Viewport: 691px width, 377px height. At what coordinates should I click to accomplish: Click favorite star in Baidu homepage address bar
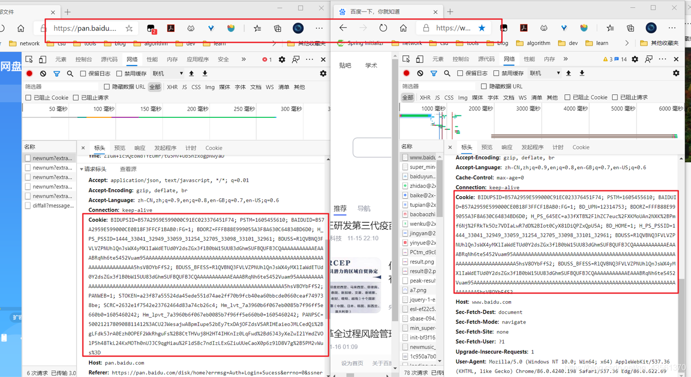(x=481, y=28)
